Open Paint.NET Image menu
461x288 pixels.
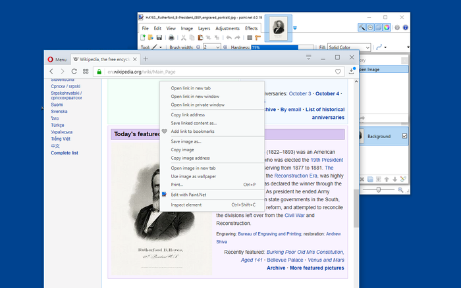(186, 28)
